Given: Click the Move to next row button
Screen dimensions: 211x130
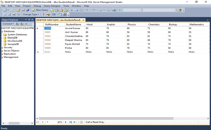Looking at the screenshot, I should click(x=66, y=122).
